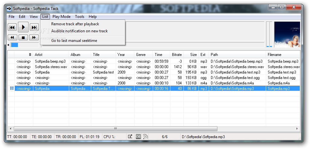The width and height of the screenshot is (310, 149).
Task: Open the Edit menu
Action: tap(22, 17)
